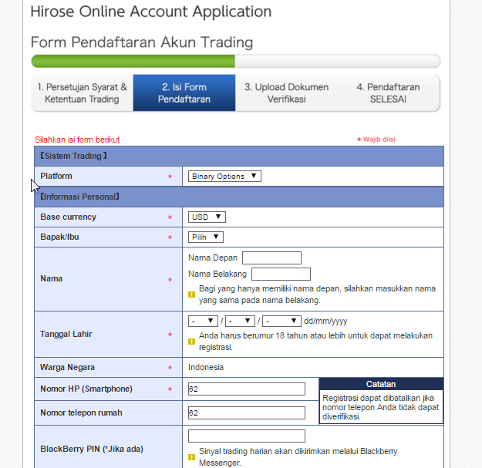Open the birth month dropdown

(x=240, y=321)
